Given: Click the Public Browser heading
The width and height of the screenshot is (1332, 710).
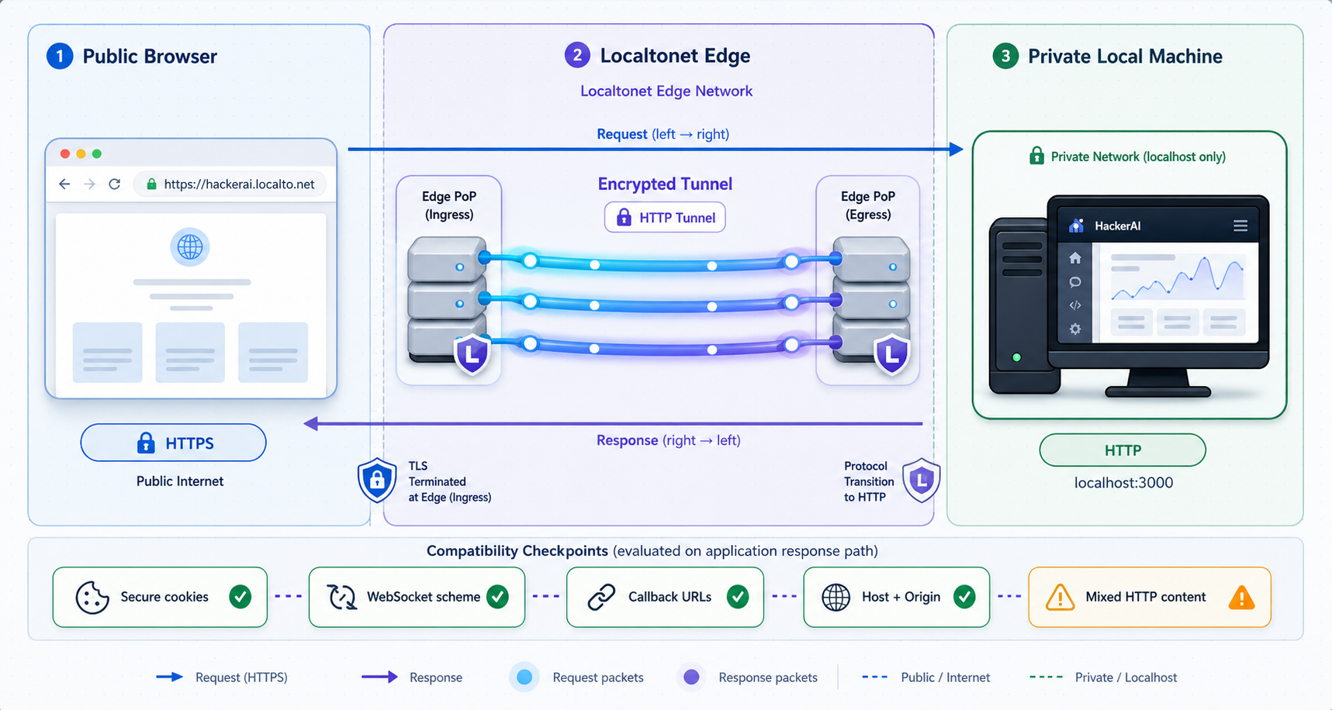Looking at the screenshot, I should (x=150, y=56).
